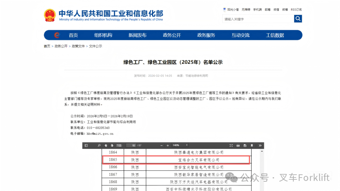The image size is (340, 191).
Task: Download the PDF file
Action: coord(245,145)
